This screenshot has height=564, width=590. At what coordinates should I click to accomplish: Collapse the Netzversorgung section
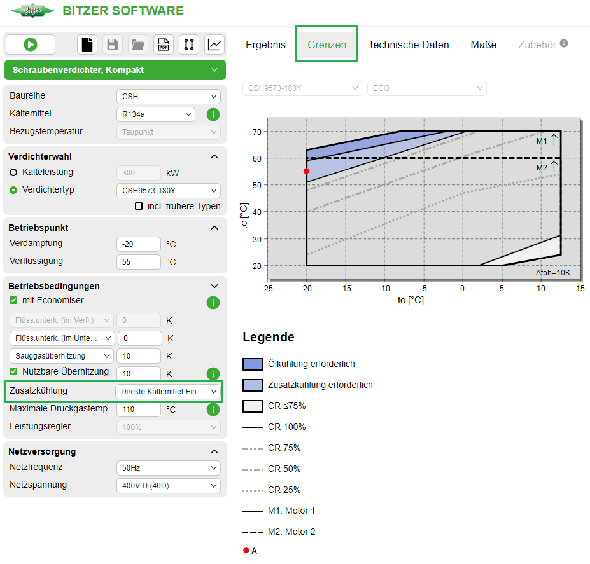click(x=214, y=451)
